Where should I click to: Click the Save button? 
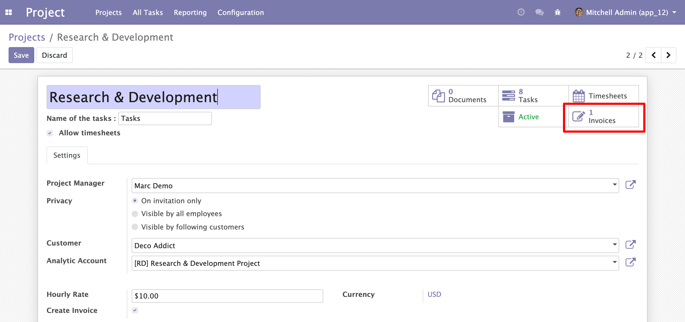coord(21,55)
